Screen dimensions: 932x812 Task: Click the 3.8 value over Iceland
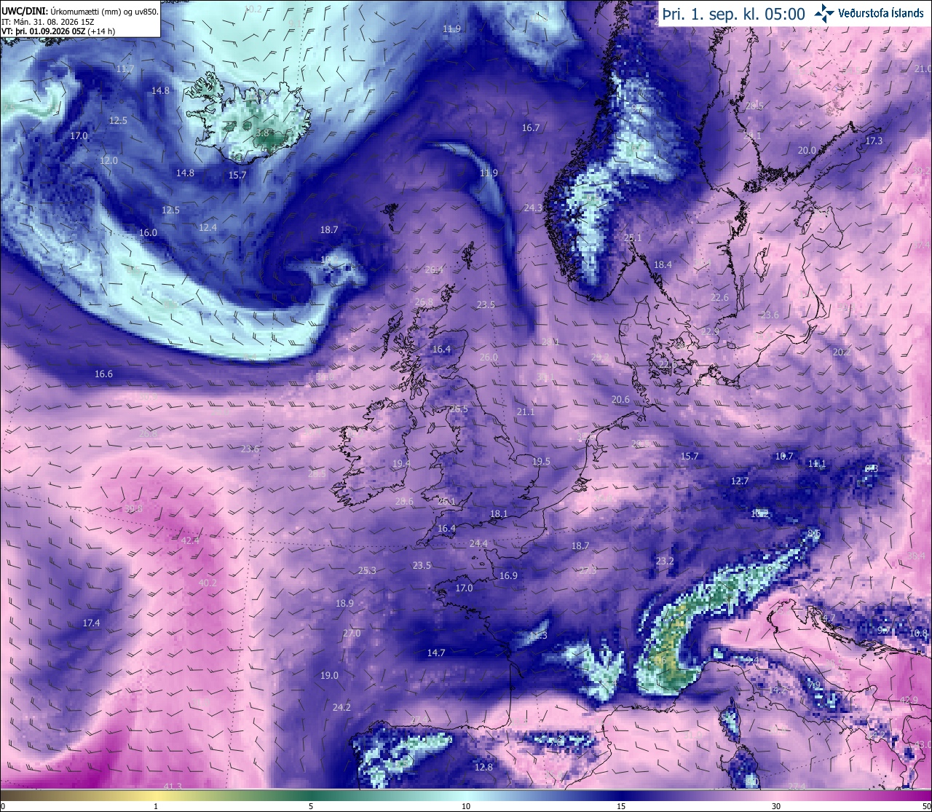pyautogui.click(x=262, y=133)
